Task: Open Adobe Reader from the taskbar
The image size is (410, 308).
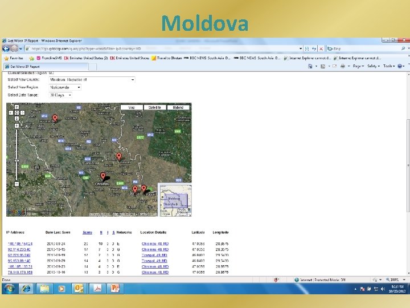Action: 97,289
